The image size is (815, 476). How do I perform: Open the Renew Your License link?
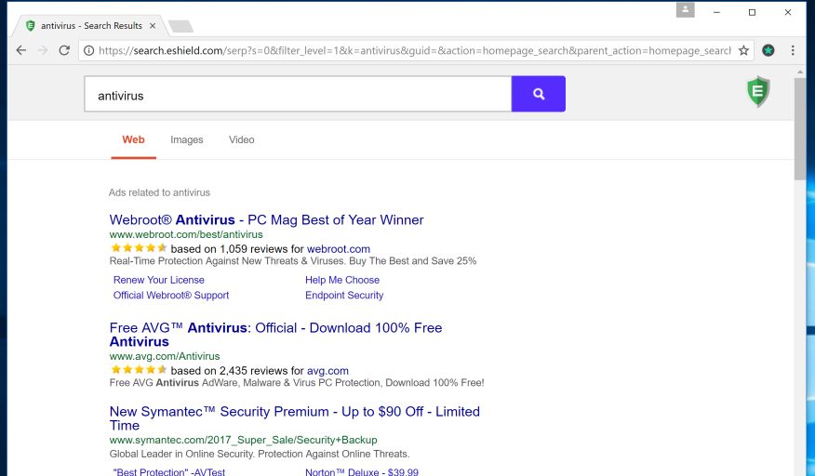[158, 280]
